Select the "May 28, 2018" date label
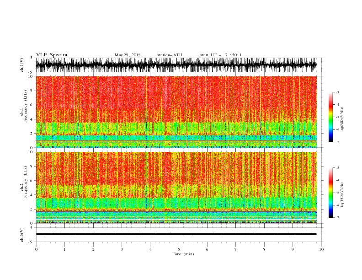Viewport: 362px width, 280px height. (x=128, y=55)
